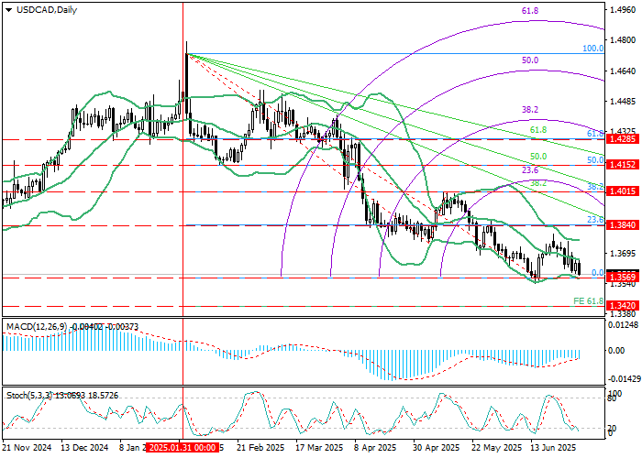Viewport: 642px width, 458px height.
Task: Click the 17 Mar 2025 date label
Action: [x=319, y=448]
